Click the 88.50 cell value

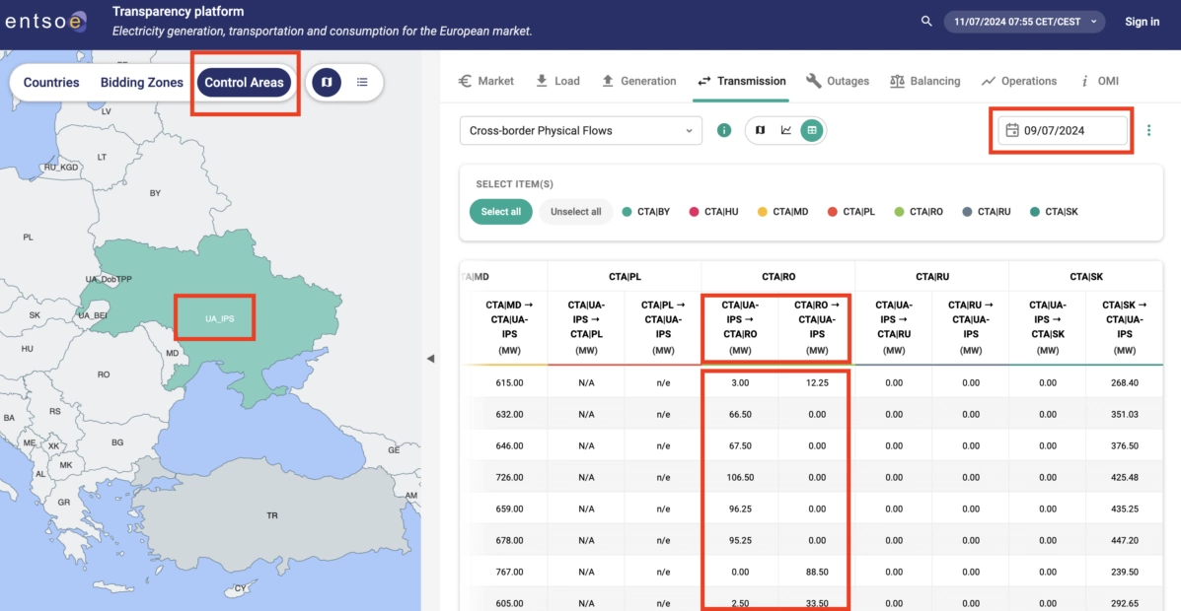tap(817, 572)
